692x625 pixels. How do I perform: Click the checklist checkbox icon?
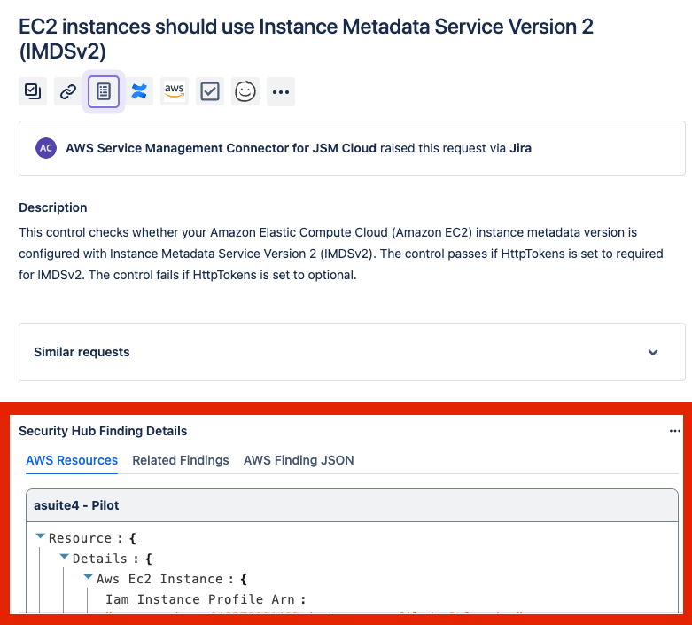[210, 91]
